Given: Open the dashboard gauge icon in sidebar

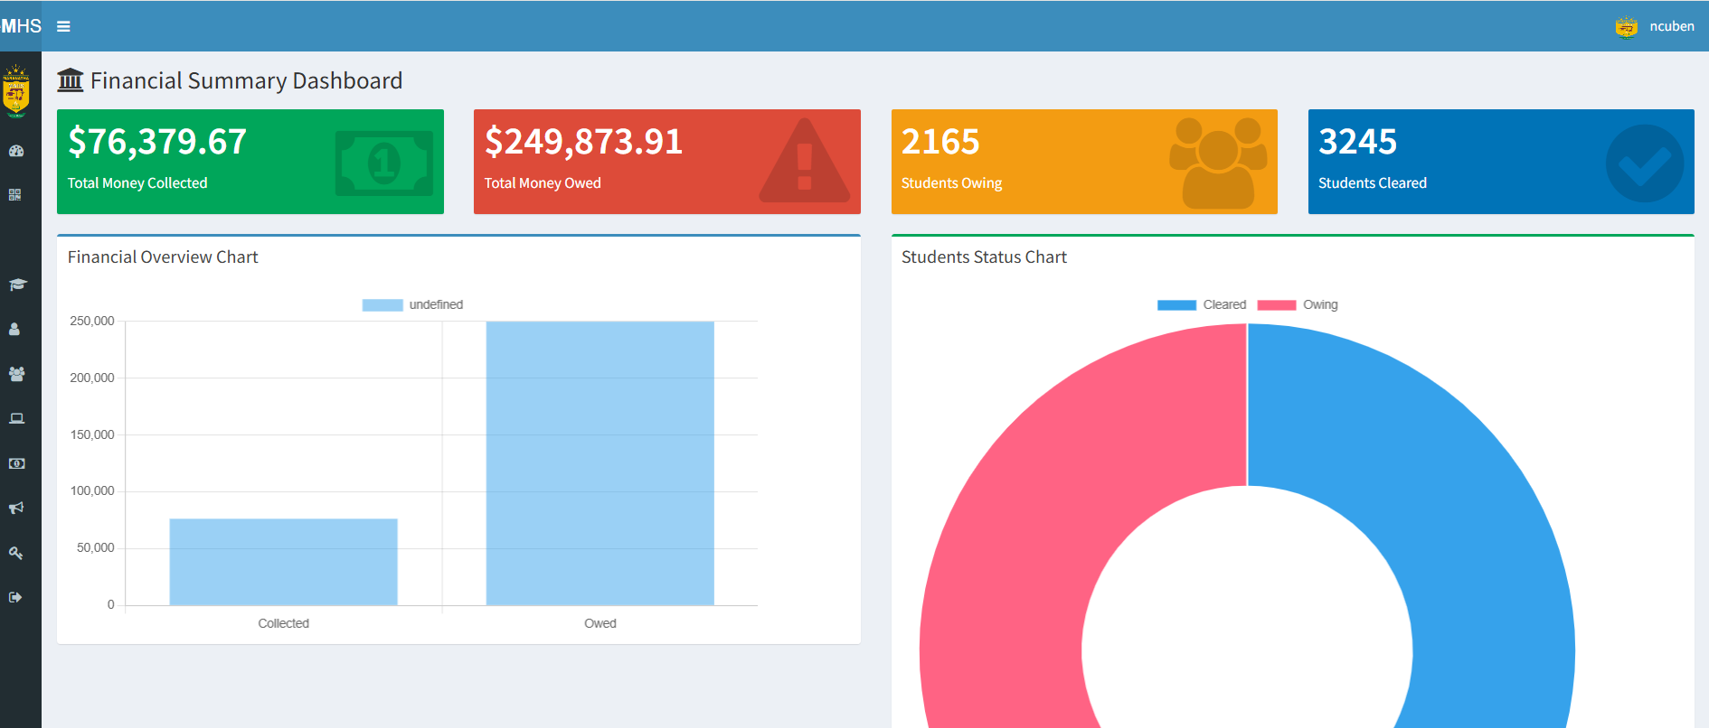Looking at the screenshot, I should [x=16, y=151].
